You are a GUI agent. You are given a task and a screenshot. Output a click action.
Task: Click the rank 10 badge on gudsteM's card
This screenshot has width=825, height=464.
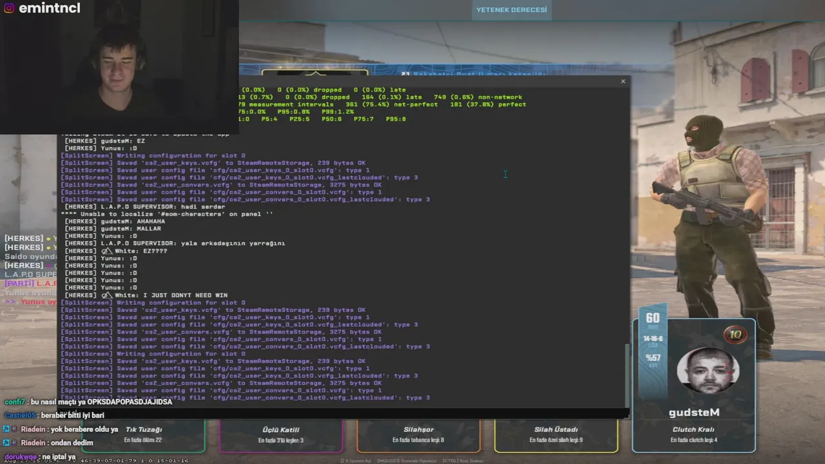pos(735,334)
